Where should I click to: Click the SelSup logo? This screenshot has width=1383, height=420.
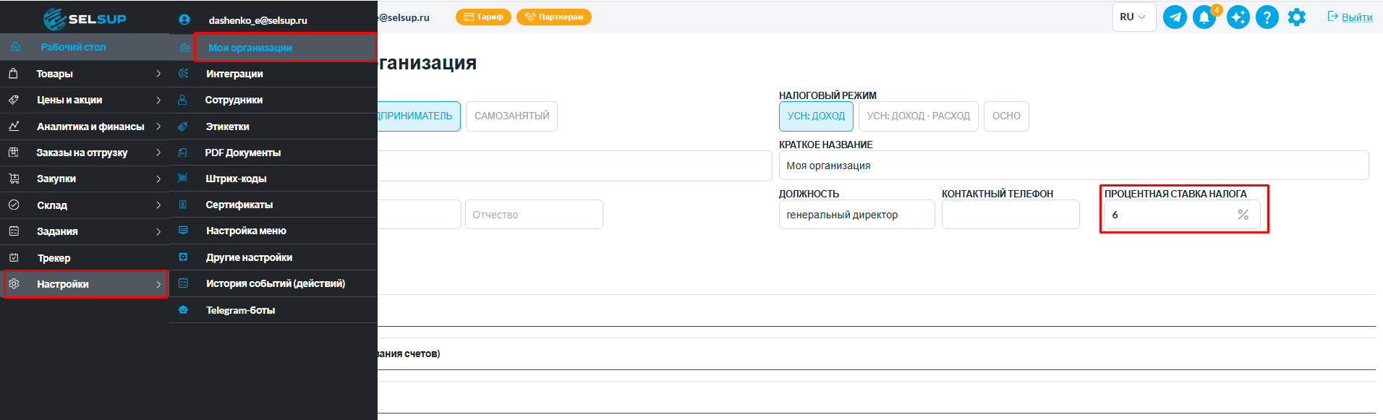click(x=85, y=19)
